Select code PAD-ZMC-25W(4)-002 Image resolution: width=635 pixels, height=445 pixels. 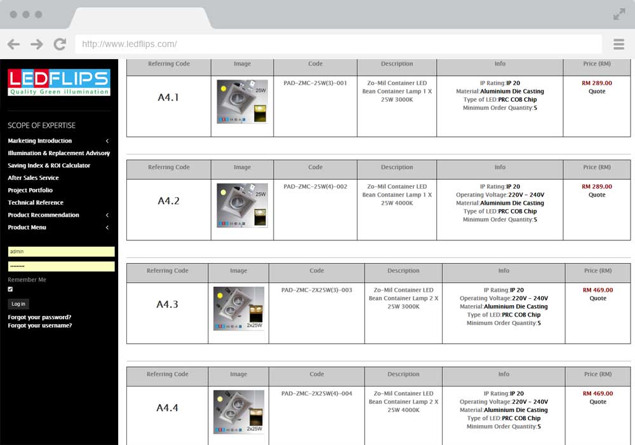pyautogui.click(x=315, y=186)
